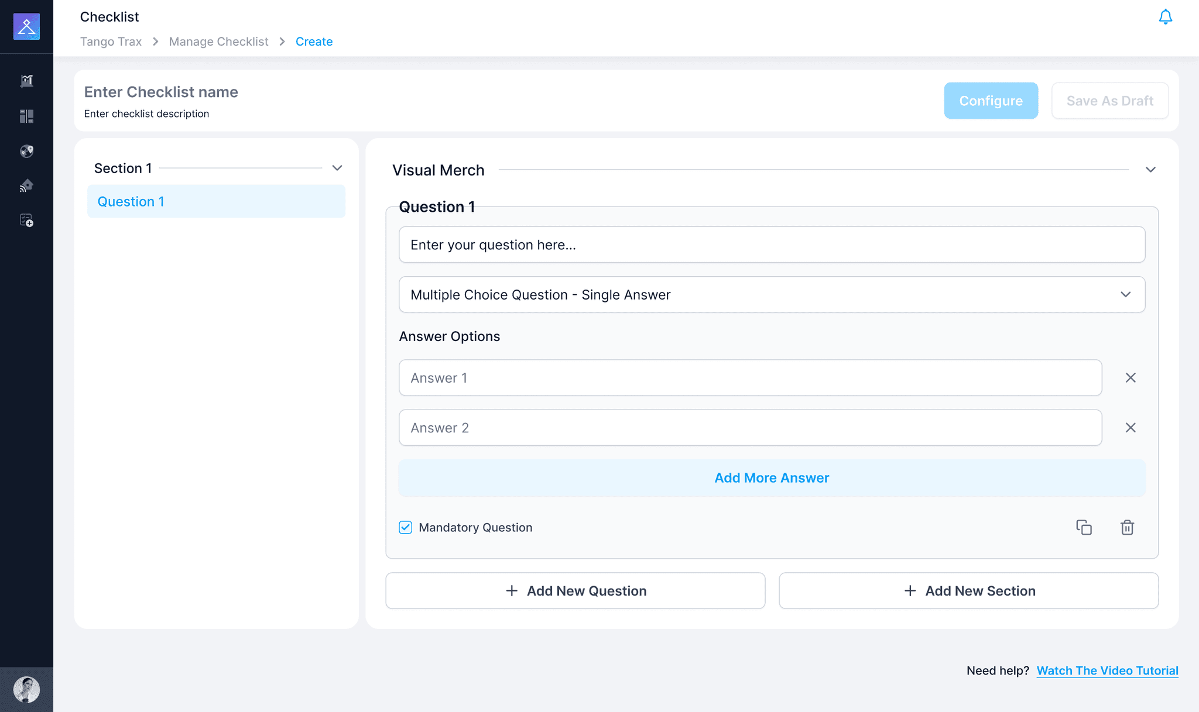The width and height of the screenshot is (1199, 712).
Task: Collapse Section 1 in the left panel
Action: coord(337,168)
